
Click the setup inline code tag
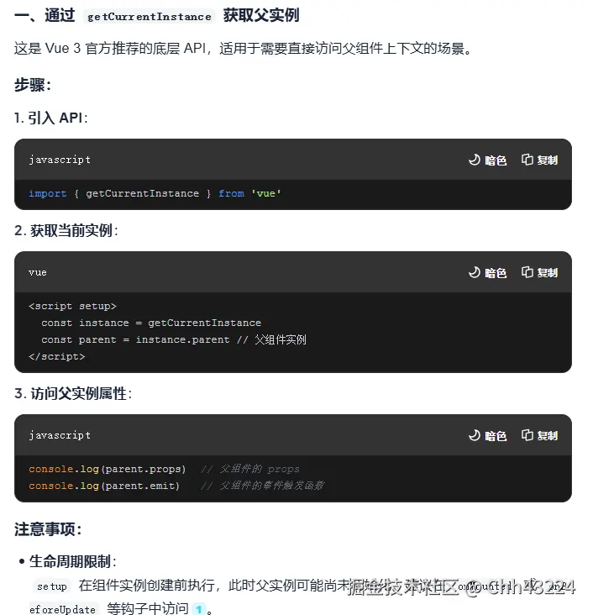click(51, 586)
